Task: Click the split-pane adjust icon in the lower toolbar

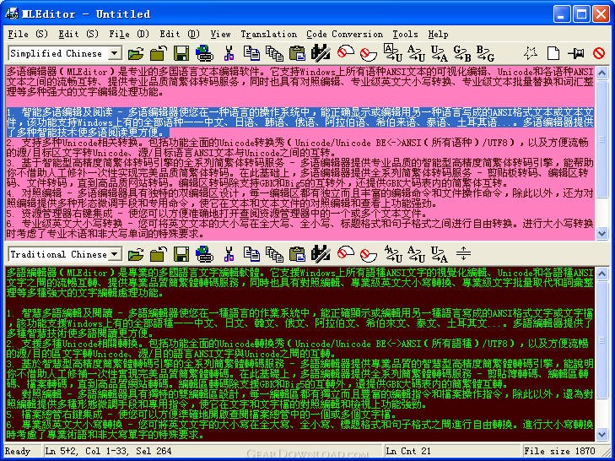Action: [x=463, y=253]
